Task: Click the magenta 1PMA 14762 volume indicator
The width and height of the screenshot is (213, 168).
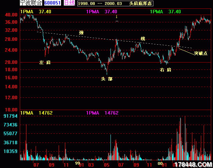Action: [102, 113]
